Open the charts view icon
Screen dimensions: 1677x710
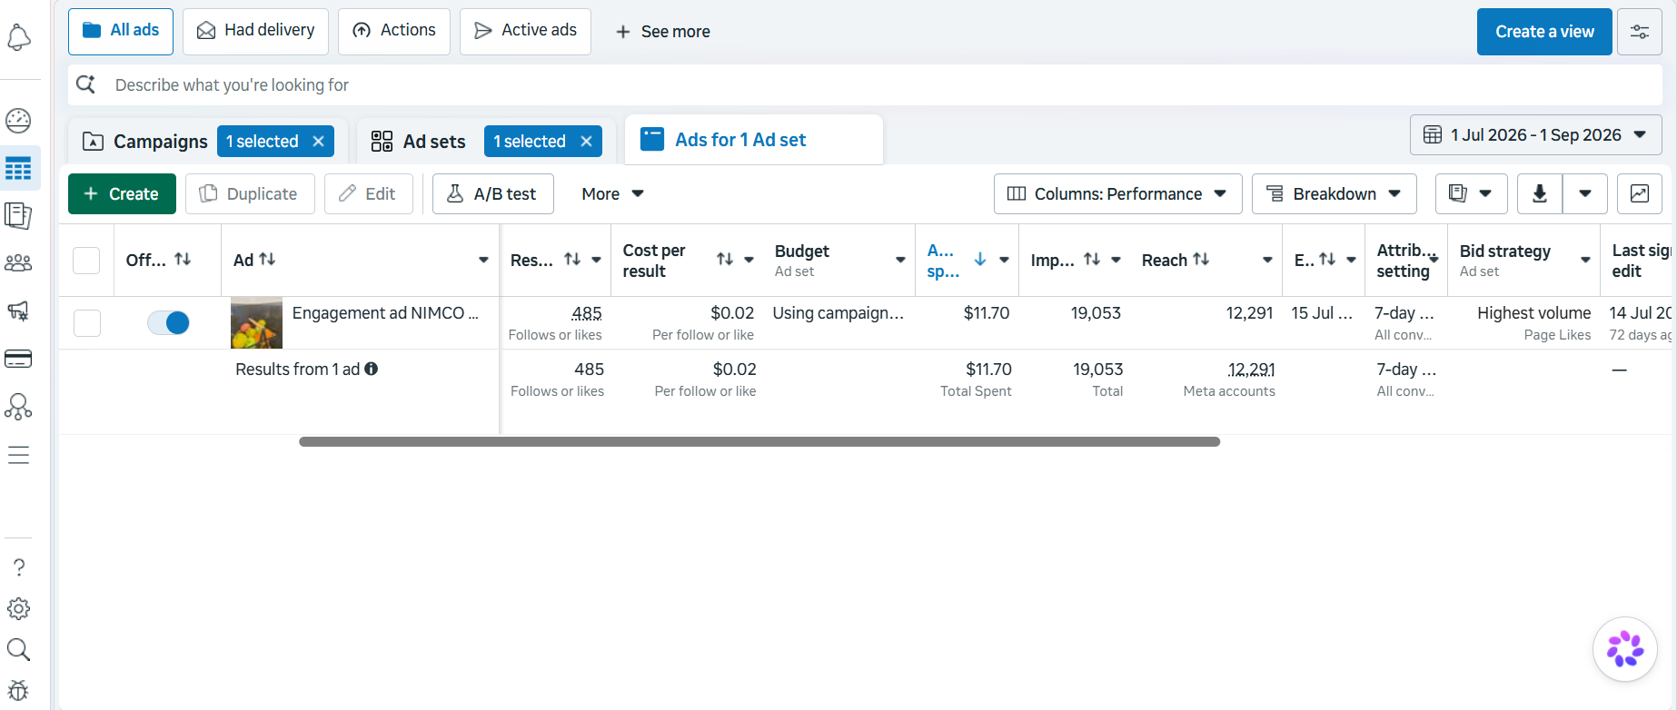1640,193
